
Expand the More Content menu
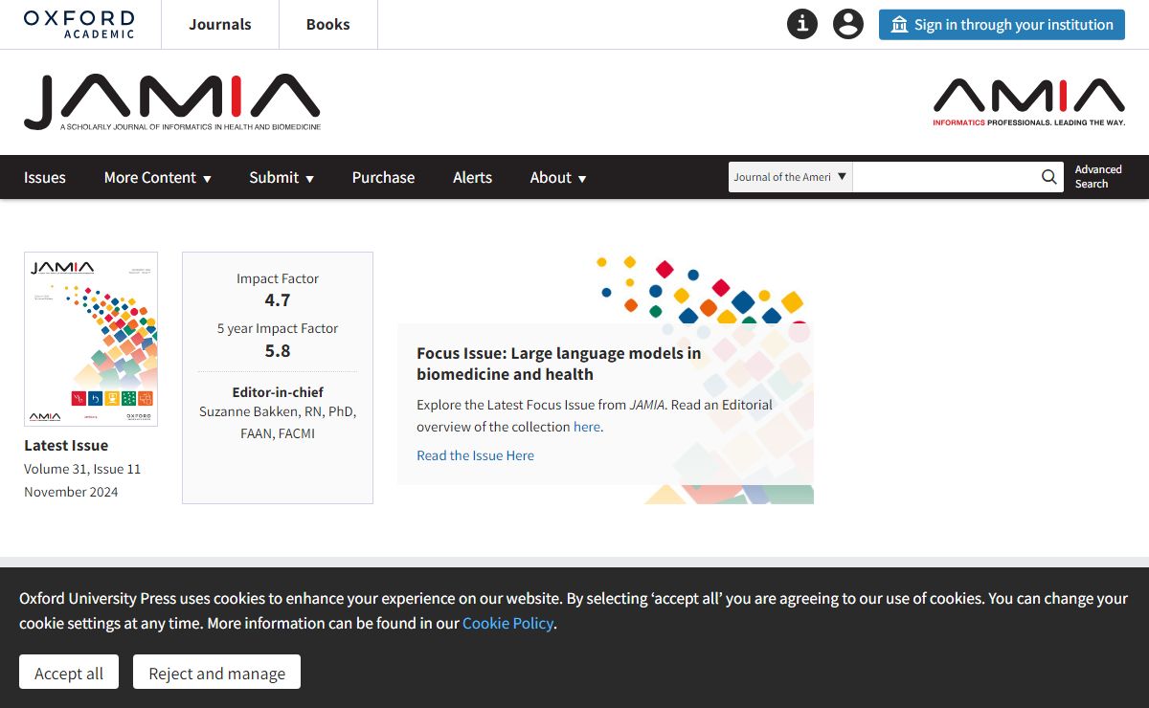(x=158, y=177)
